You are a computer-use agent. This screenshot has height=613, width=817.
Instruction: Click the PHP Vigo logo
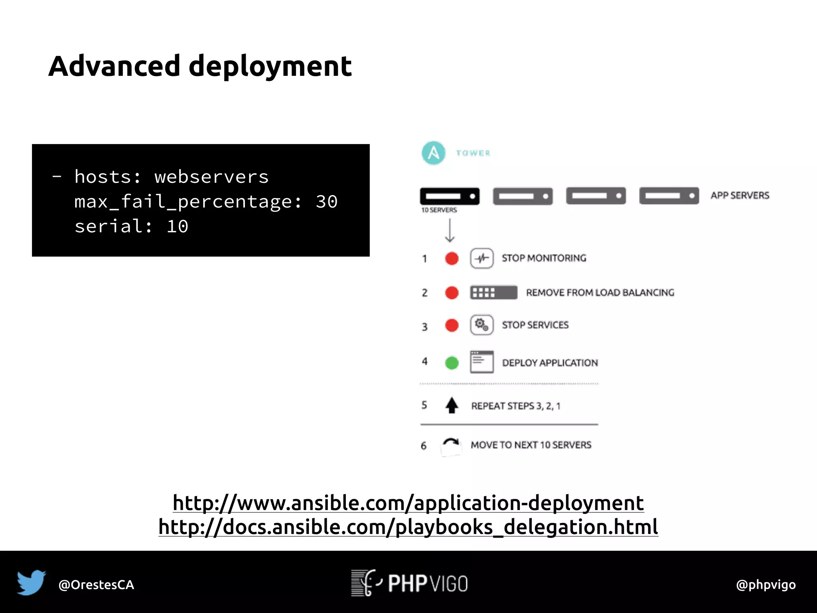(409, 583)
